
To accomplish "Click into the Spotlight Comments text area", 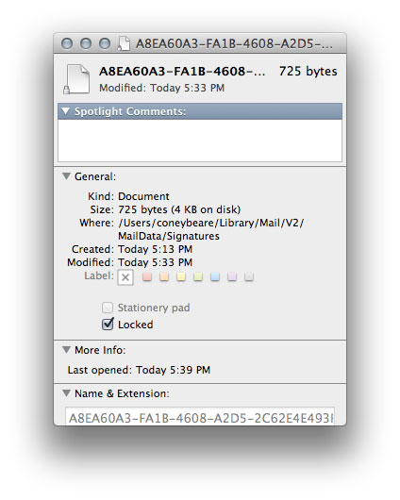I will (200, 141).
